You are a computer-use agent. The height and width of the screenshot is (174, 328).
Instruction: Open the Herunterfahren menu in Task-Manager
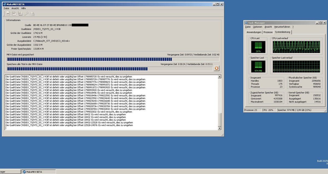coord(282,27)
